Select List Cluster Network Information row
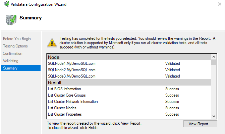Image resolution: width=225 pixels, height=134 pixels. [x=73, y=102]
